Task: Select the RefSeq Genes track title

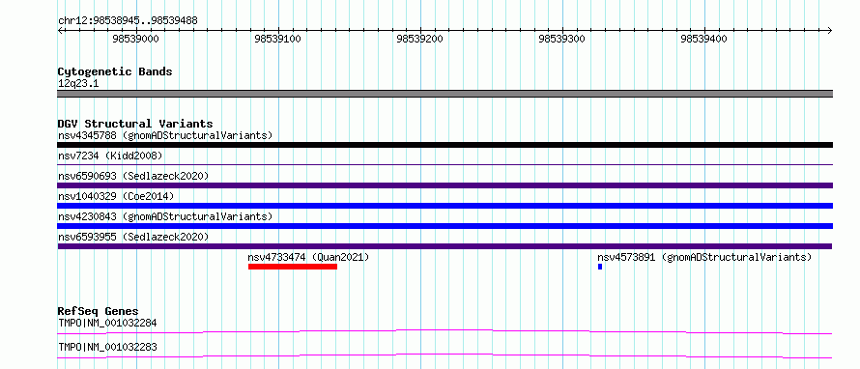Action: [99, 311]
